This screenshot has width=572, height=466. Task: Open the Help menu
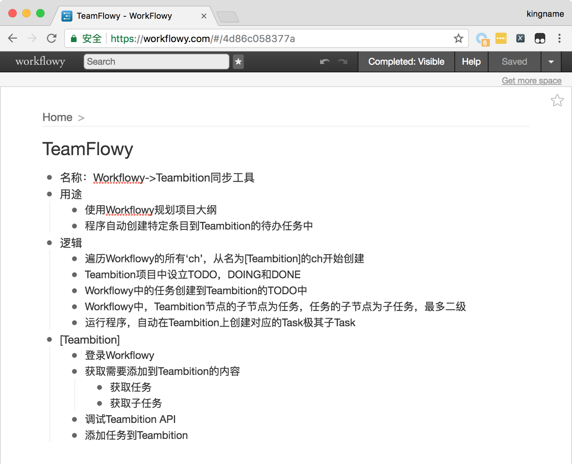pos(471,62)
